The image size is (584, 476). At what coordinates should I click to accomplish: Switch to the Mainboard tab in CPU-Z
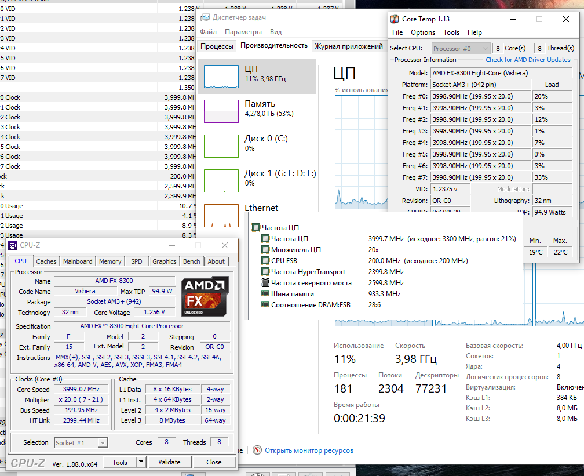[x=78, y=261]
